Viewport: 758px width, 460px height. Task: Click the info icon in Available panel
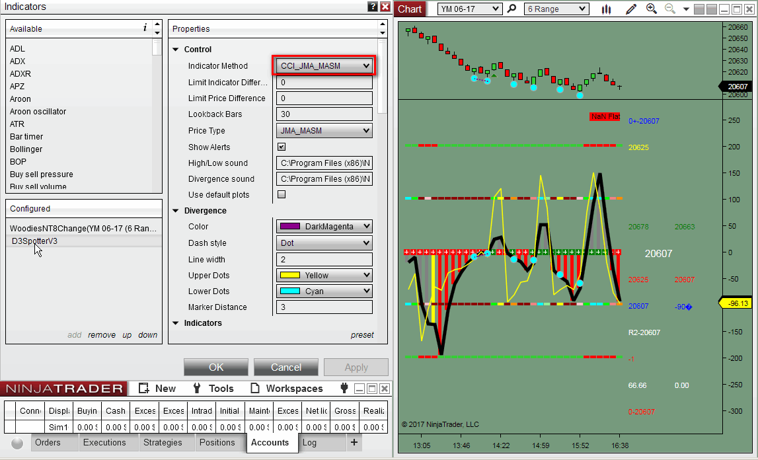coord(145,28)
